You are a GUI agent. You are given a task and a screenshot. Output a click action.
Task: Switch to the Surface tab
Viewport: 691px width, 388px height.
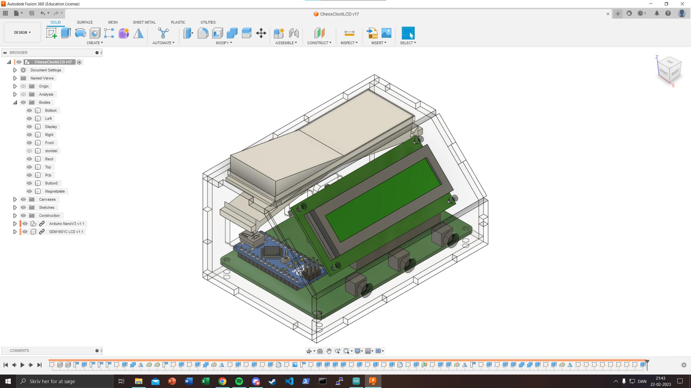click(x=85, y=22)
